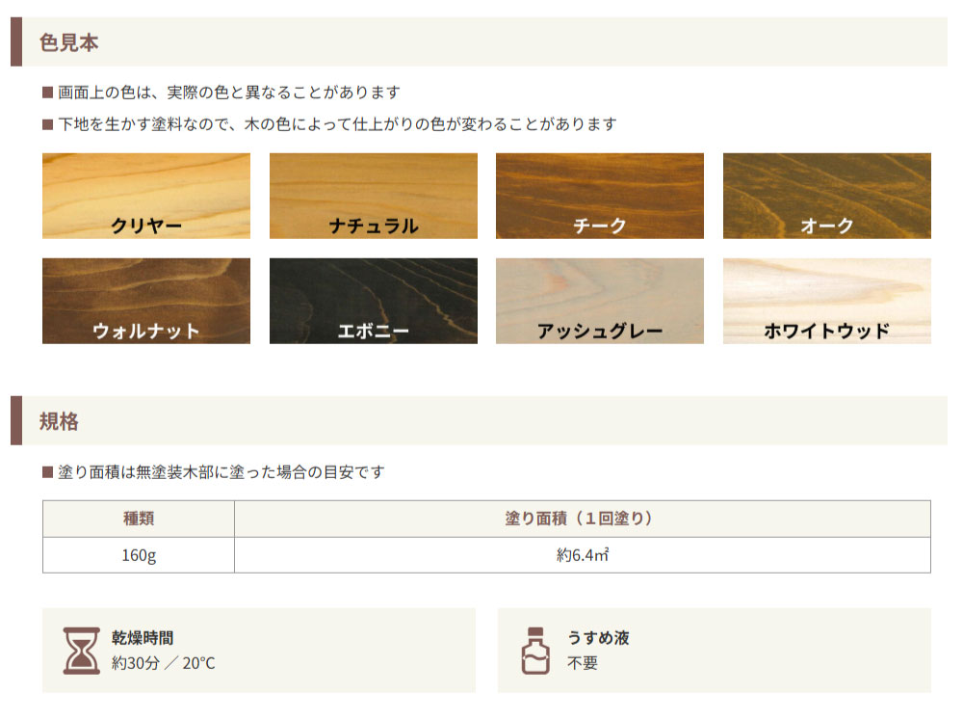Select the ナチュラル color sample
Screen dimensions: 963x720
(373, 196)
